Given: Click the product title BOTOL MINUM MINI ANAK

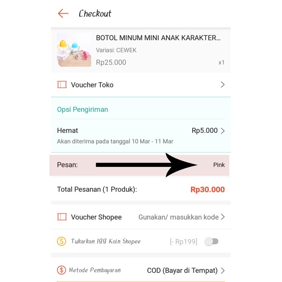Looking at the screenshot, I should 158,38.
